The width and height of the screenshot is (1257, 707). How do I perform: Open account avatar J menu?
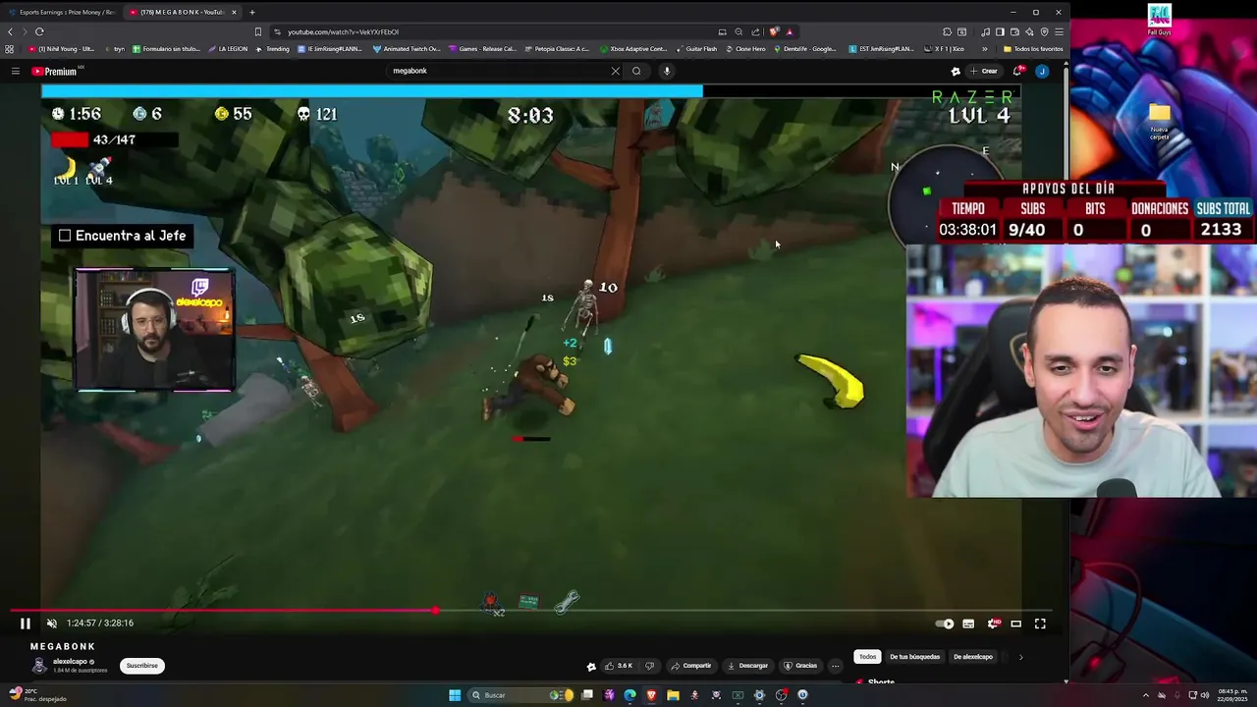point(1042,71)
